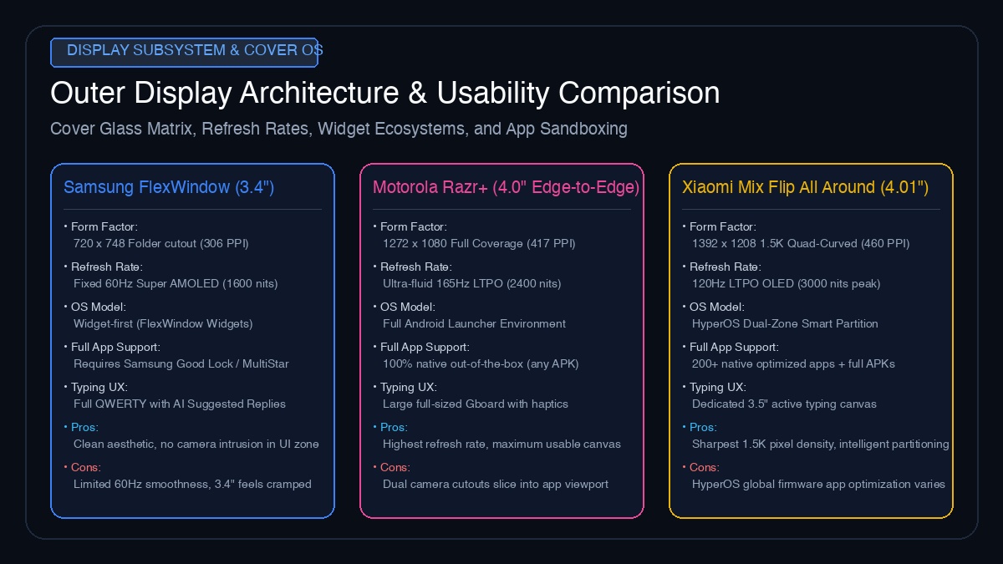This screenshot has width=1003, height=564.
Task: Click the subtitle starting 'Cover Glass Matrix, Refresh Rates'
Action: click(x=339, y=129)
